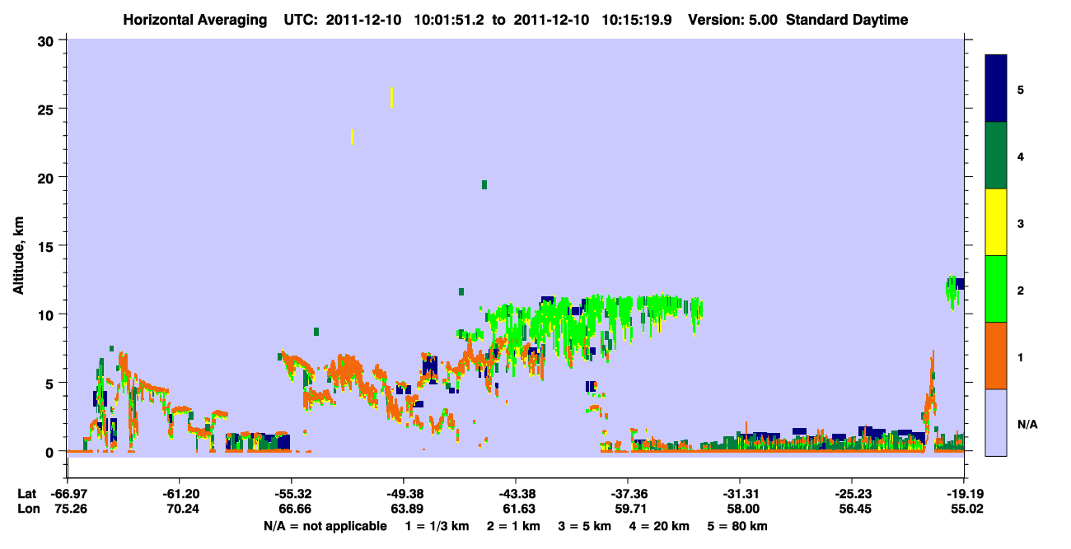Screen dimensions: 1071x549
Task: Click the '5 = 80 km' legend entry
Action: 737,526
